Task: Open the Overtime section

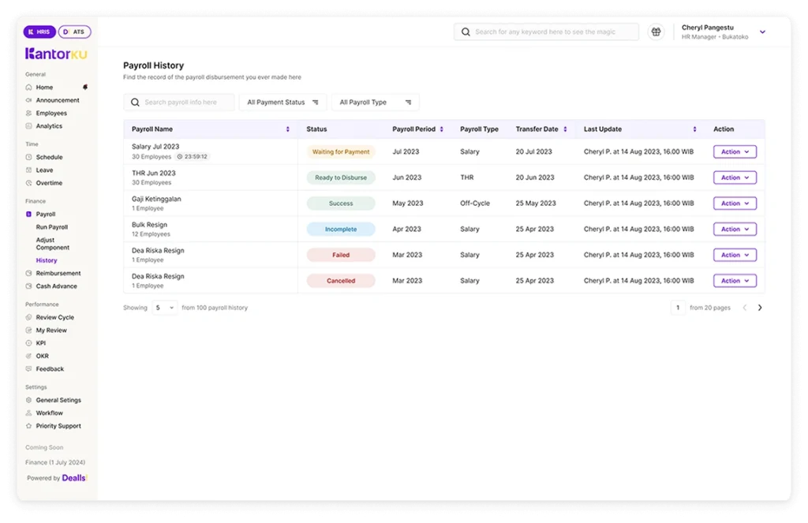Action: [49, 182]
